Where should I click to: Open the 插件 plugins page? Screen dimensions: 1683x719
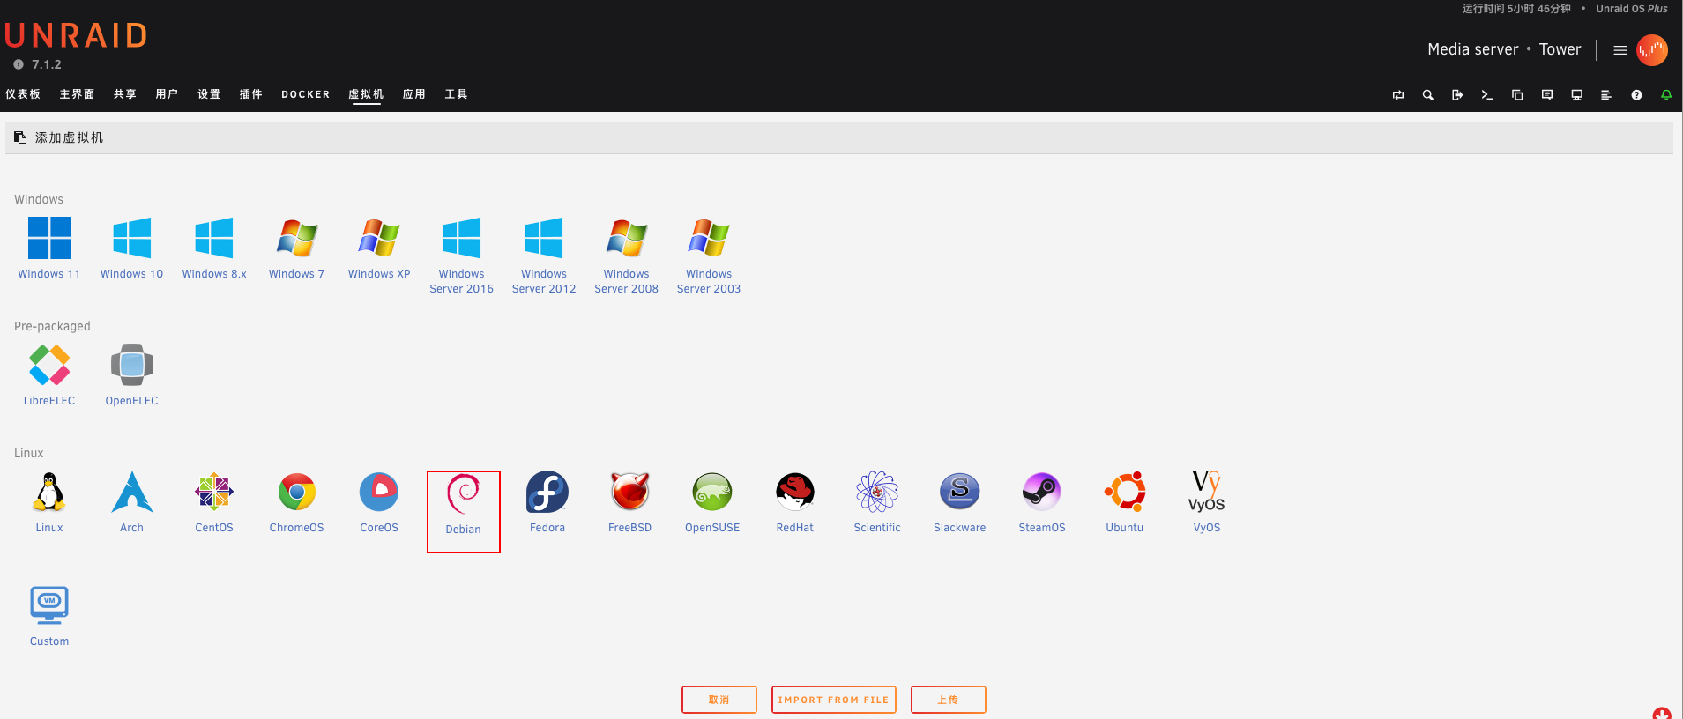[x=251, y=94]
